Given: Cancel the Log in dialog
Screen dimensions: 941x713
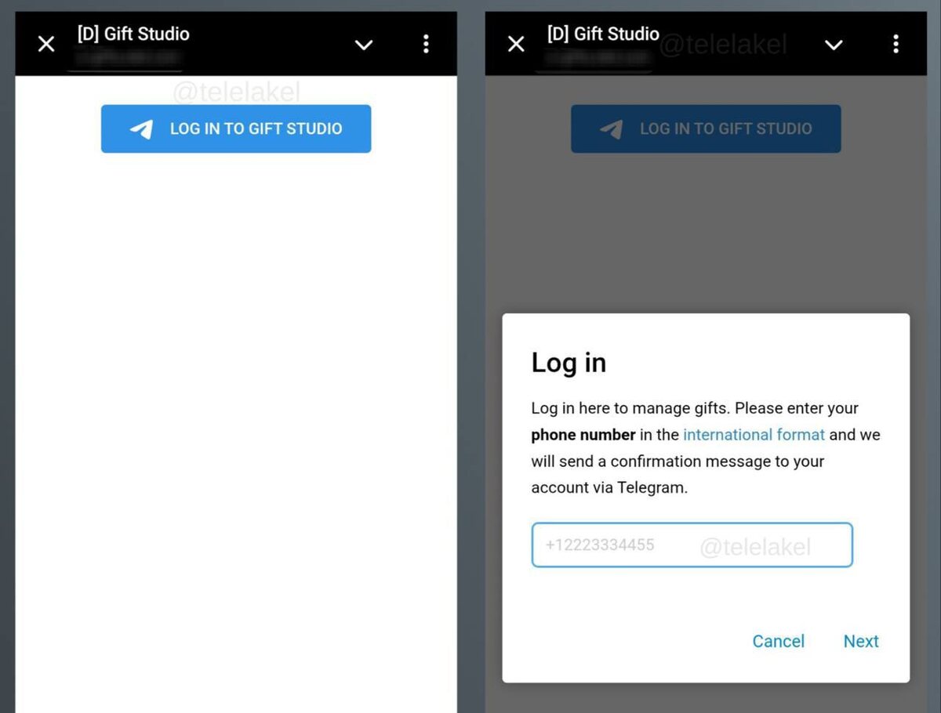Looking at the screenshot, I should pos(778,641).
